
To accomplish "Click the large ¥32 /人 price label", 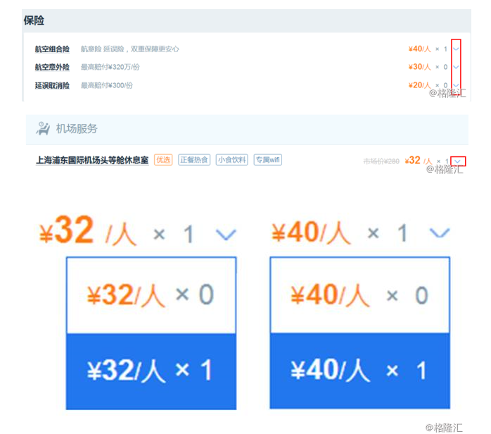I will tap(88, 230).
